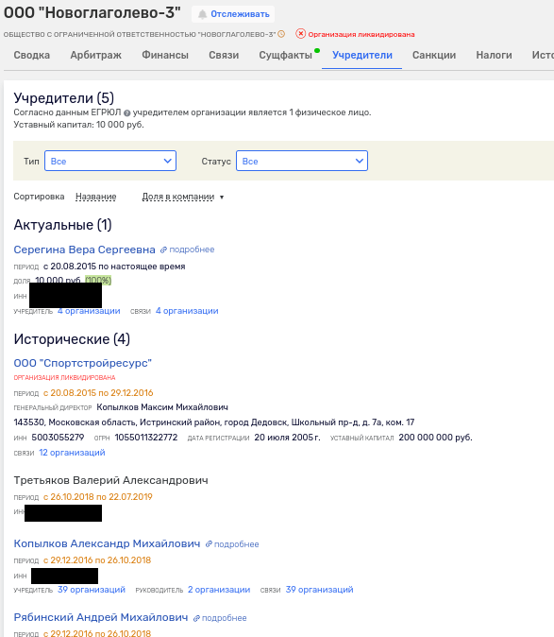Open Спортстройресурс связи 12 организаций link
The width and height of the screenshot is (554, 637).
tap(72, 453)
